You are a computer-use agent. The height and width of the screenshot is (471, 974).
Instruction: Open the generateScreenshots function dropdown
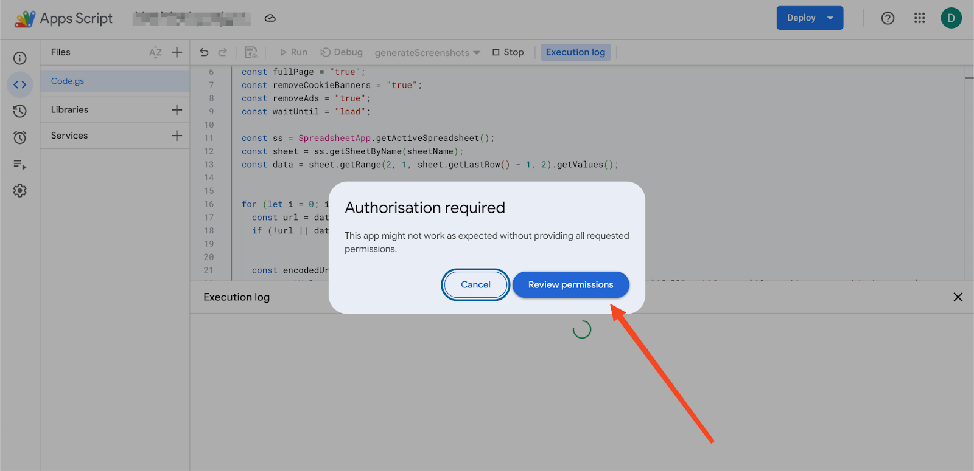[x=427, y=53]
